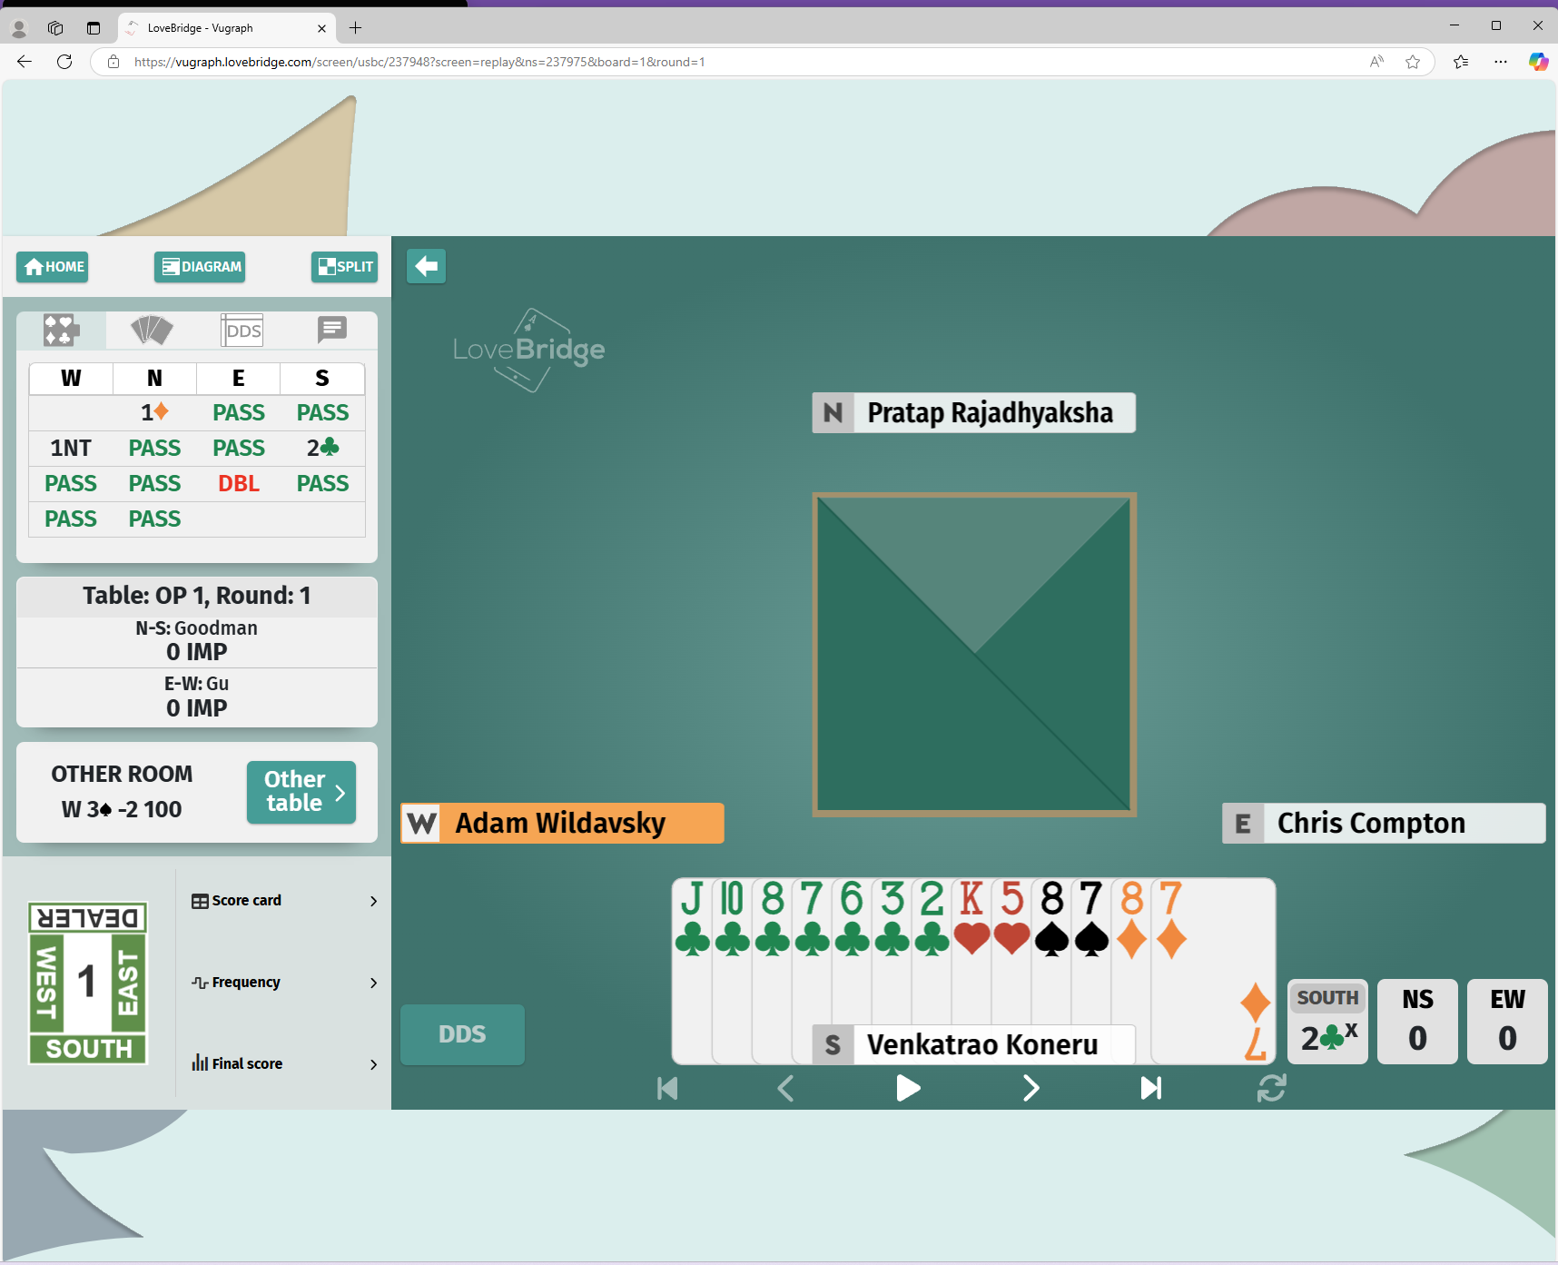Click the refresh rotate icon
The height and width of the screenshot is (1265, 1558).
click(x=1271, y=1088)
